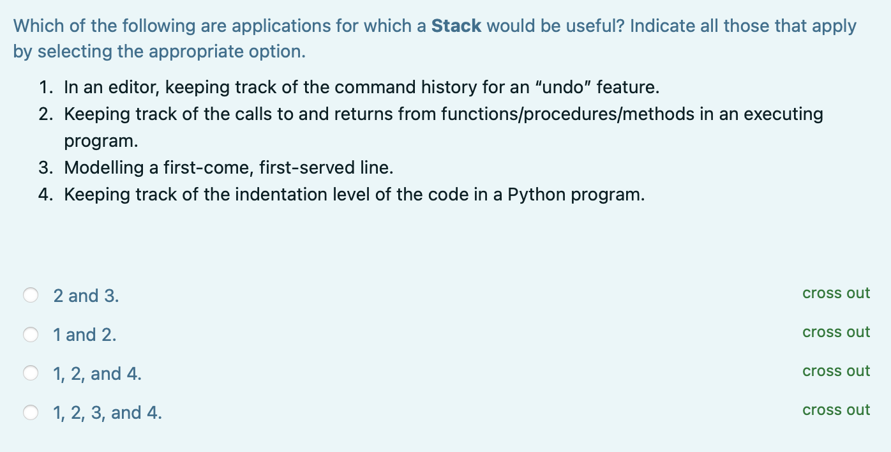
Task: Click the "2 and 3." answer label text
Action: point(86,296)
